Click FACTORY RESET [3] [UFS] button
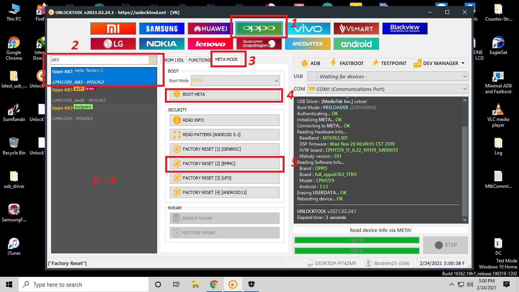This screenshot has width=519, height=292. click(x=225, y=178)
